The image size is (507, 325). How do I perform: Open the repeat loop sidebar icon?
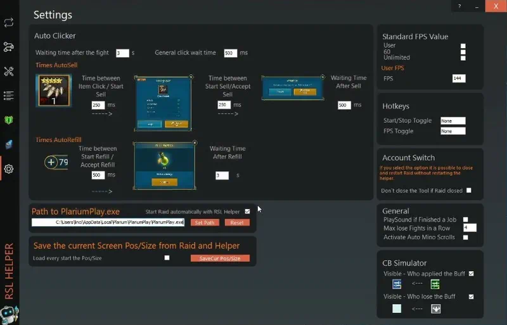coord(9,22)
